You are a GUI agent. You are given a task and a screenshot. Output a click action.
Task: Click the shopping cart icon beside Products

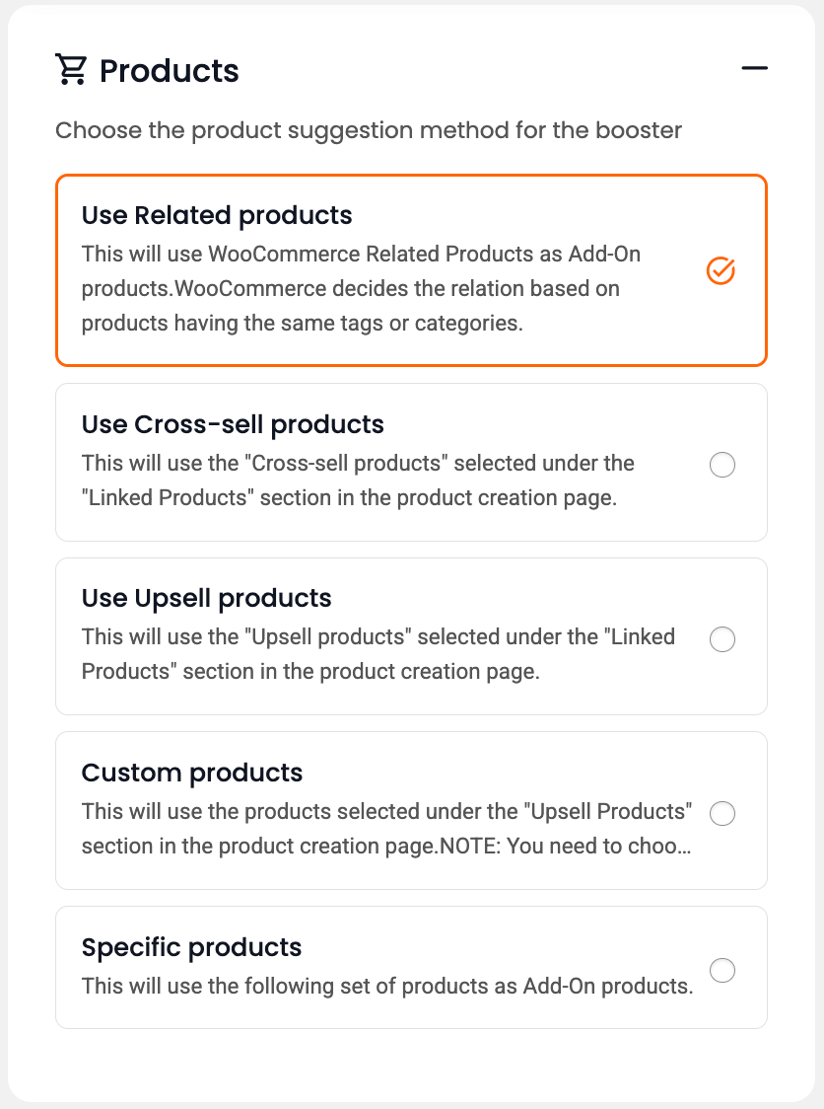[x=71, y=70]
